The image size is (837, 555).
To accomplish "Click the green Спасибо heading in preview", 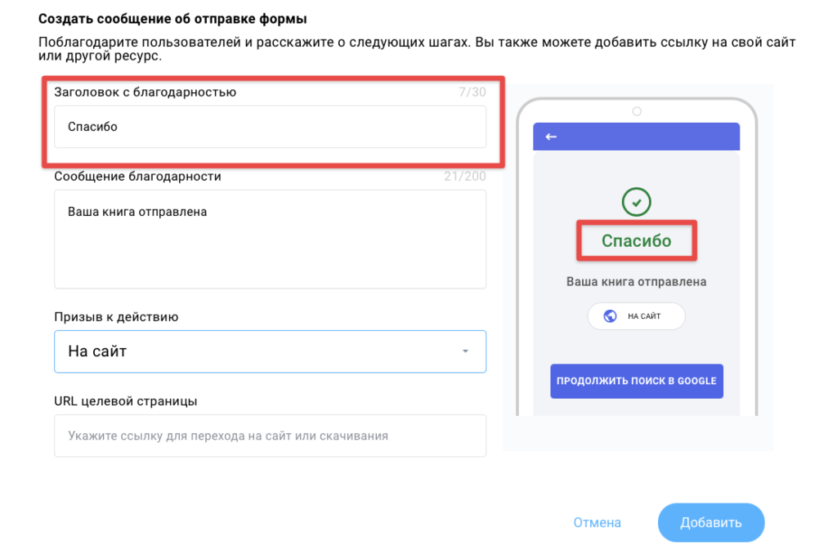I will (x=636, y=240).
